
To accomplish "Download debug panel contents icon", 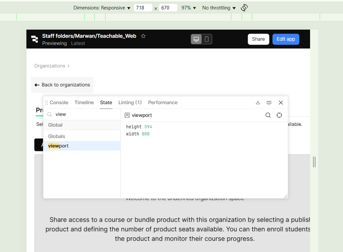I will pyautogui.click(x=258, y=103).
